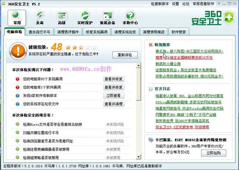Open 安全卫士5.2正式版发布 link

pyautogui.click(x=182, y=127)
